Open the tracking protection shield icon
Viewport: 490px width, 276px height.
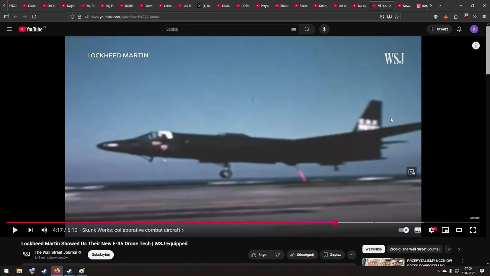click(x=72, y=16)
